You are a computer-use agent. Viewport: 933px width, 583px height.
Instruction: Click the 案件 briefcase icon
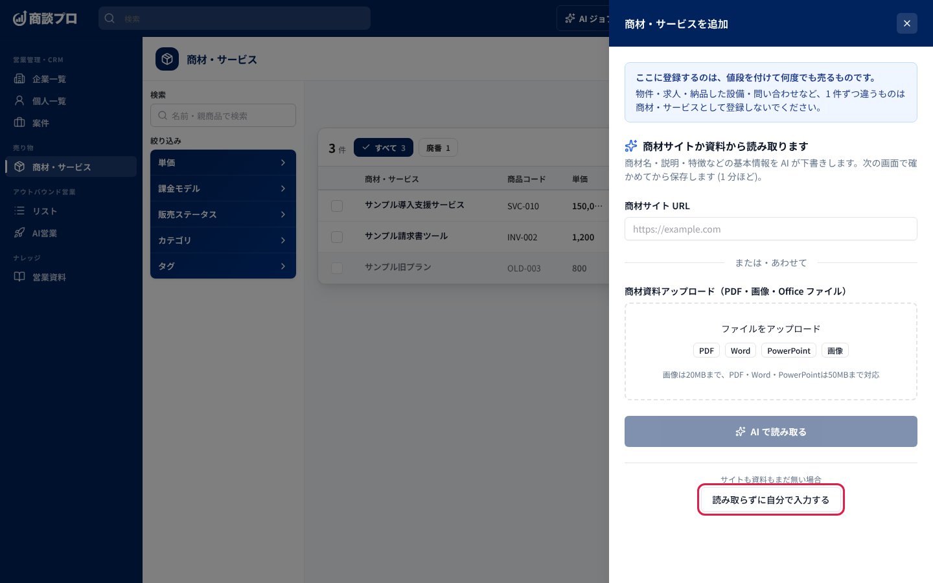[19, 122]
